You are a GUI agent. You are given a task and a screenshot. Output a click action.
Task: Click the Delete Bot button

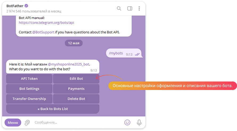click(76, 99)
